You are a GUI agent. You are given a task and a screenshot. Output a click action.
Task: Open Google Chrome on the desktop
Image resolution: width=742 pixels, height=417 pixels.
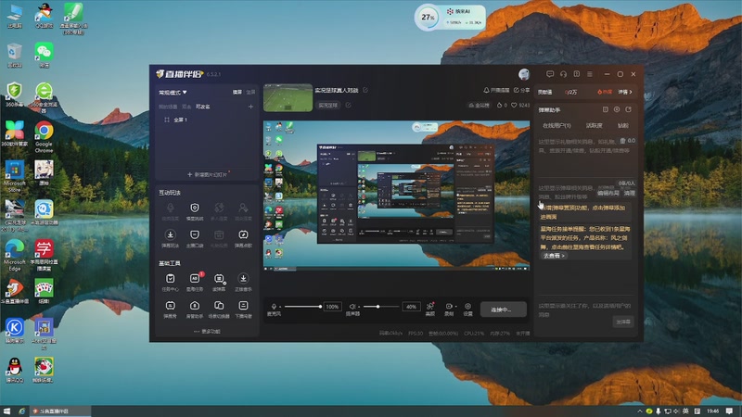coord(44,136)
